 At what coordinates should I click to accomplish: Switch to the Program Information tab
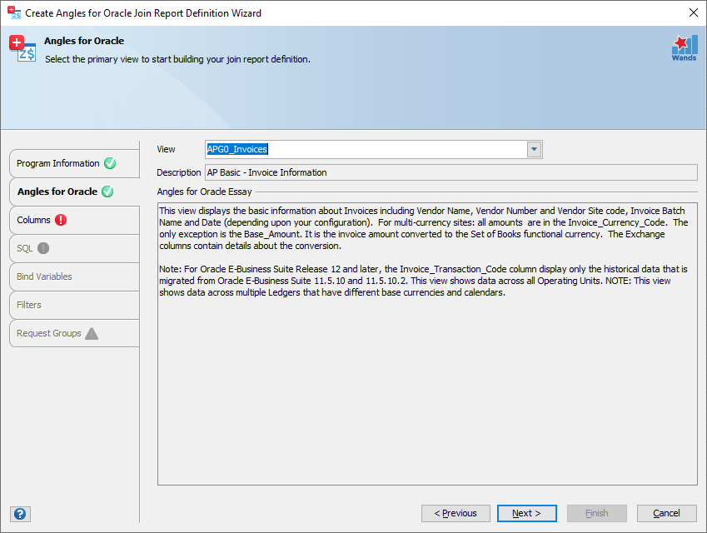pos(58,163)
